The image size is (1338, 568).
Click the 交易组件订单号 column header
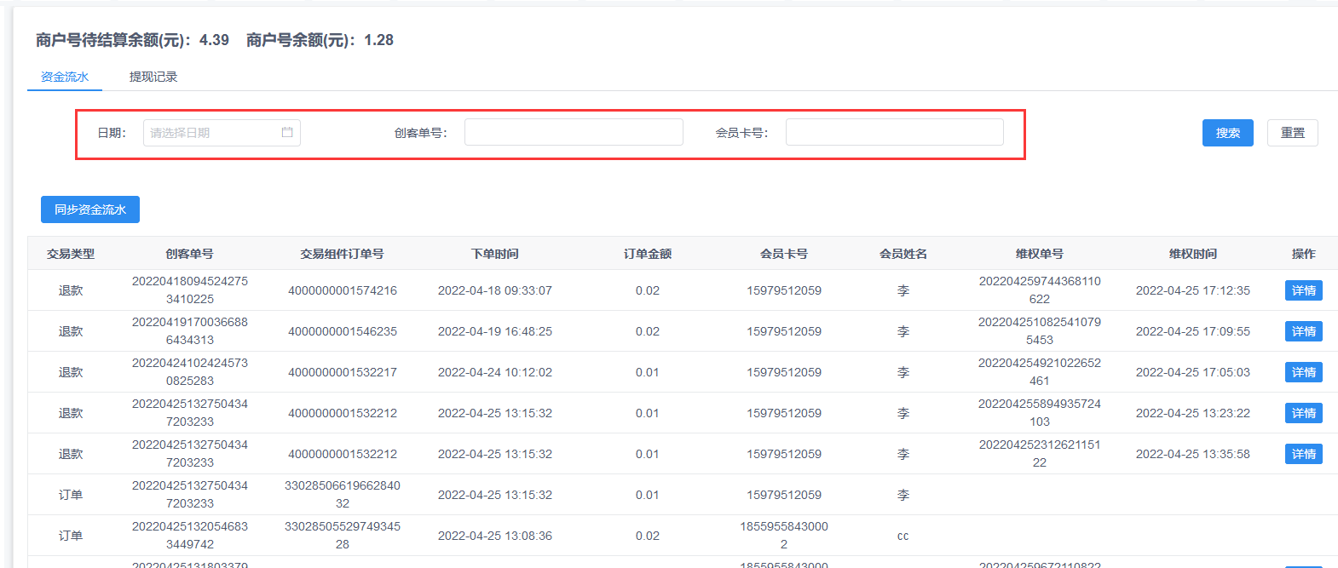coord(342,254)
